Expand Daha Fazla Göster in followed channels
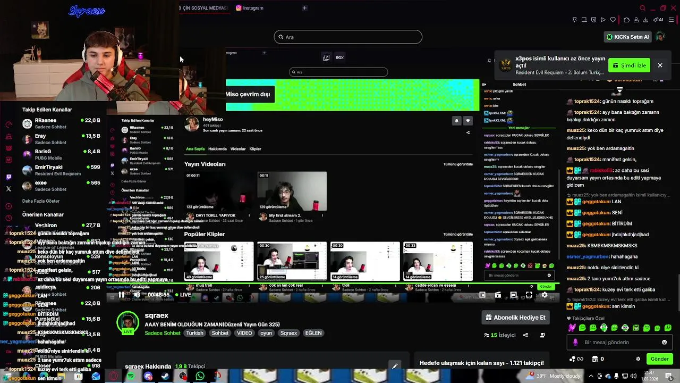Screen dimensions: 680x383 coord(41,201)
